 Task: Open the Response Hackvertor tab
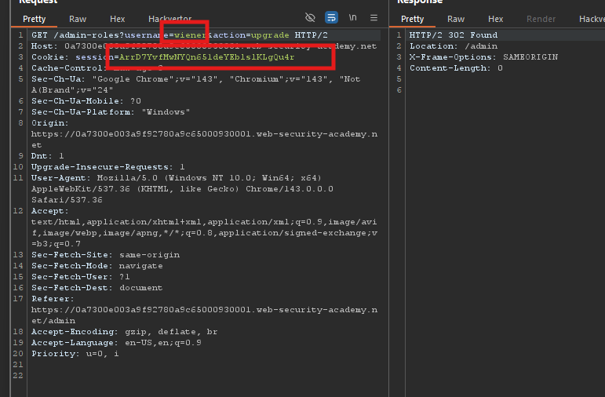click(592, 19)
